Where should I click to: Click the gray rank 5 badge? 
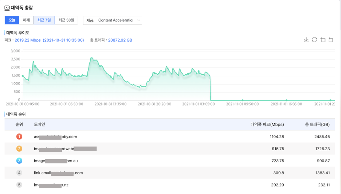tap(19, 185)
